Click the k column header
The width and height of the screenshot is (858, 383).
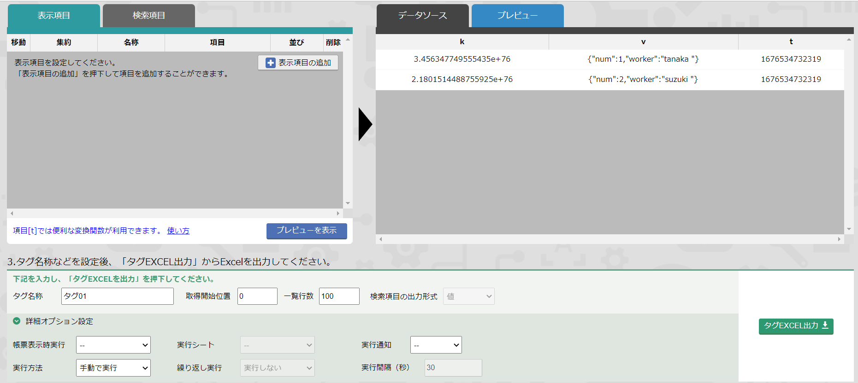pos(462,42)
